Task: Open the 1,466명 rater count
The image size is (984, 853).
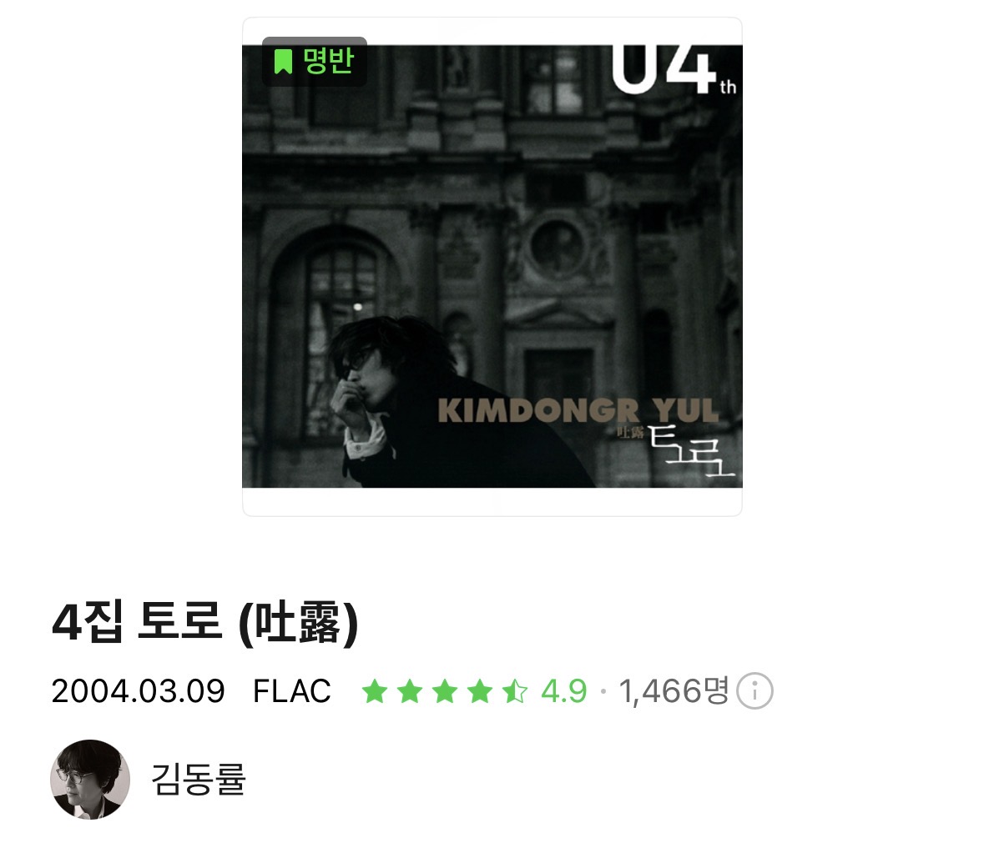Action: pyautogui.click(x=674, y=691)
